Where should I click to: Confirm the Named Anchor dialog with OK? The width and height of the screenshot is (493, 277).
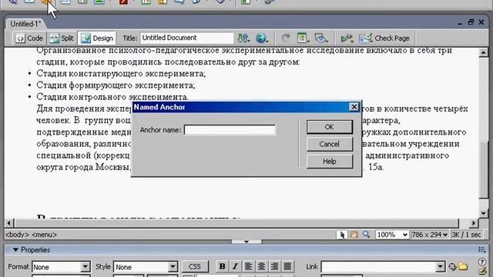(330, 127)
